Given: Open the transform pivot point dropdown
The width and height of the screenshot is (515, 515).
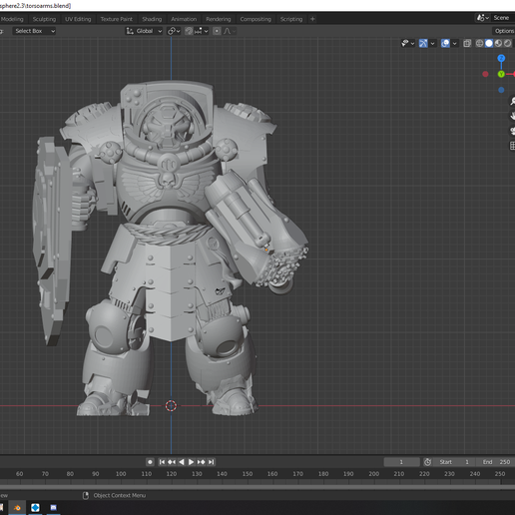Looking at the screenshot, I should pos(174,31).
